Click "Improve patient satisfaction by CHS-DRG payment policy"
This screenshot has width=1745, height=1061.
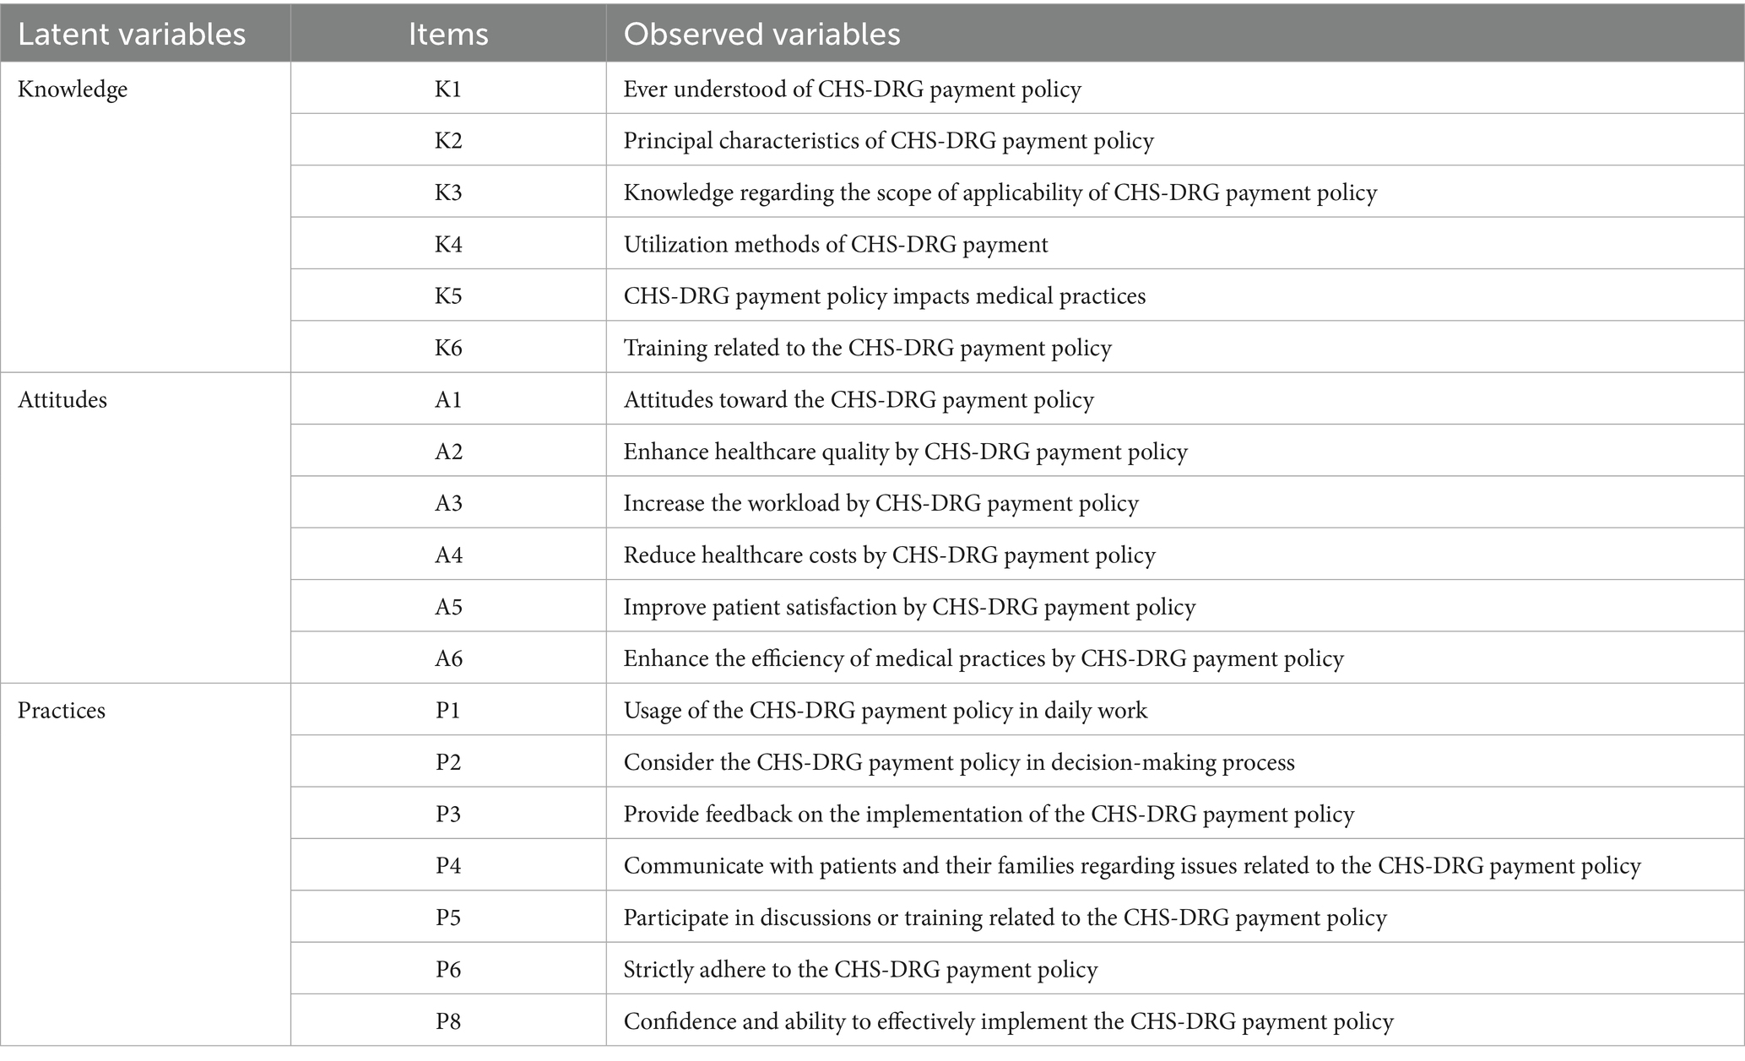coord(909,608)
